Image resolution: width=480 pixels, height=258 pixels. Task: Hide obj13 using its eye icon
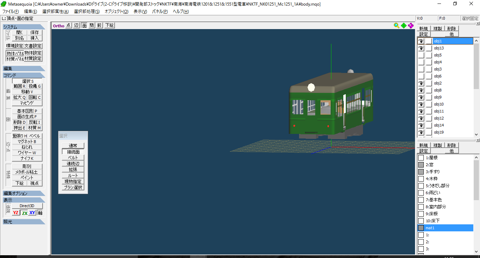421,48
